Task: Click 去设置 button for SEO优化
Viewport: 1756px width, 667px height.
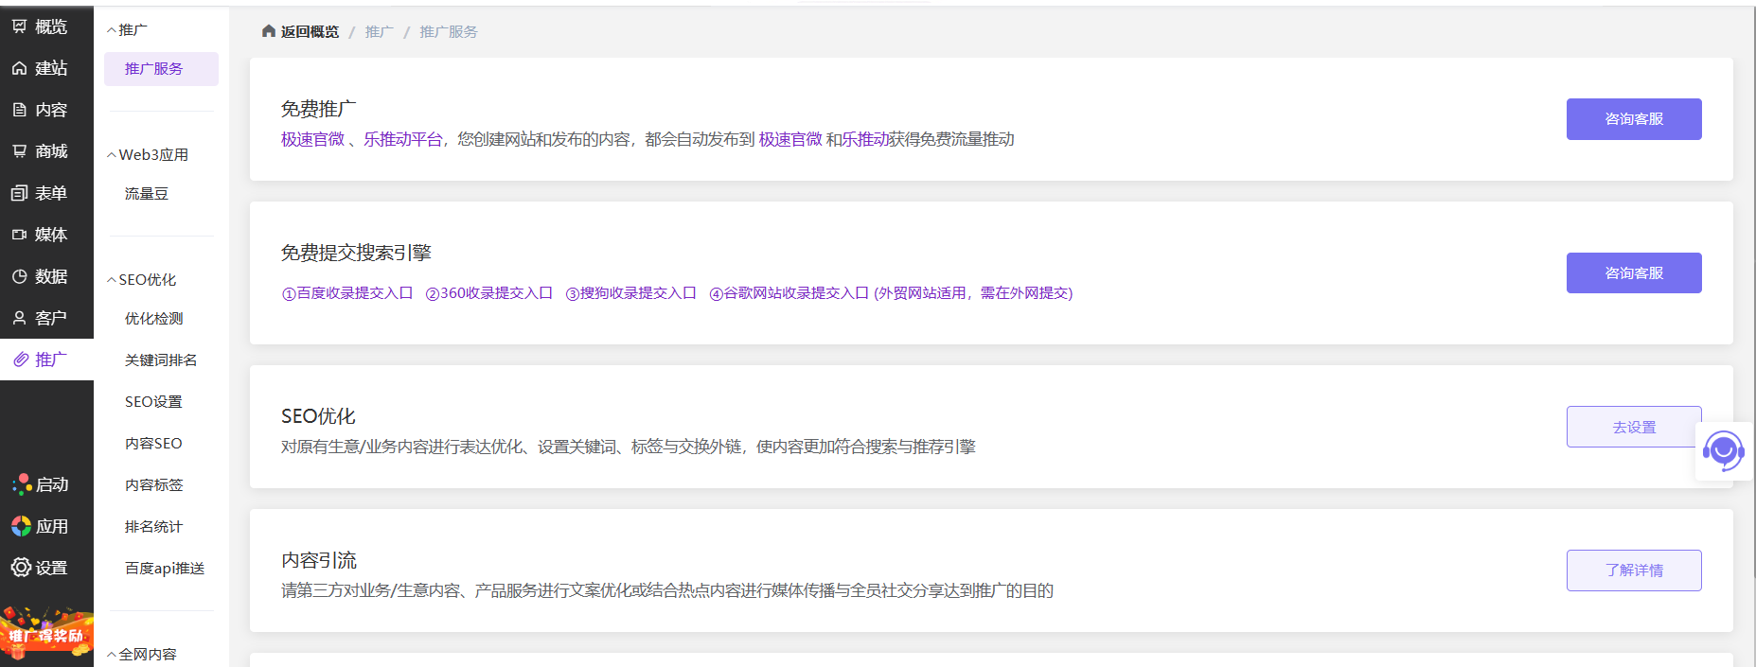Action: pyautogui.click(x=1633, y=427)
